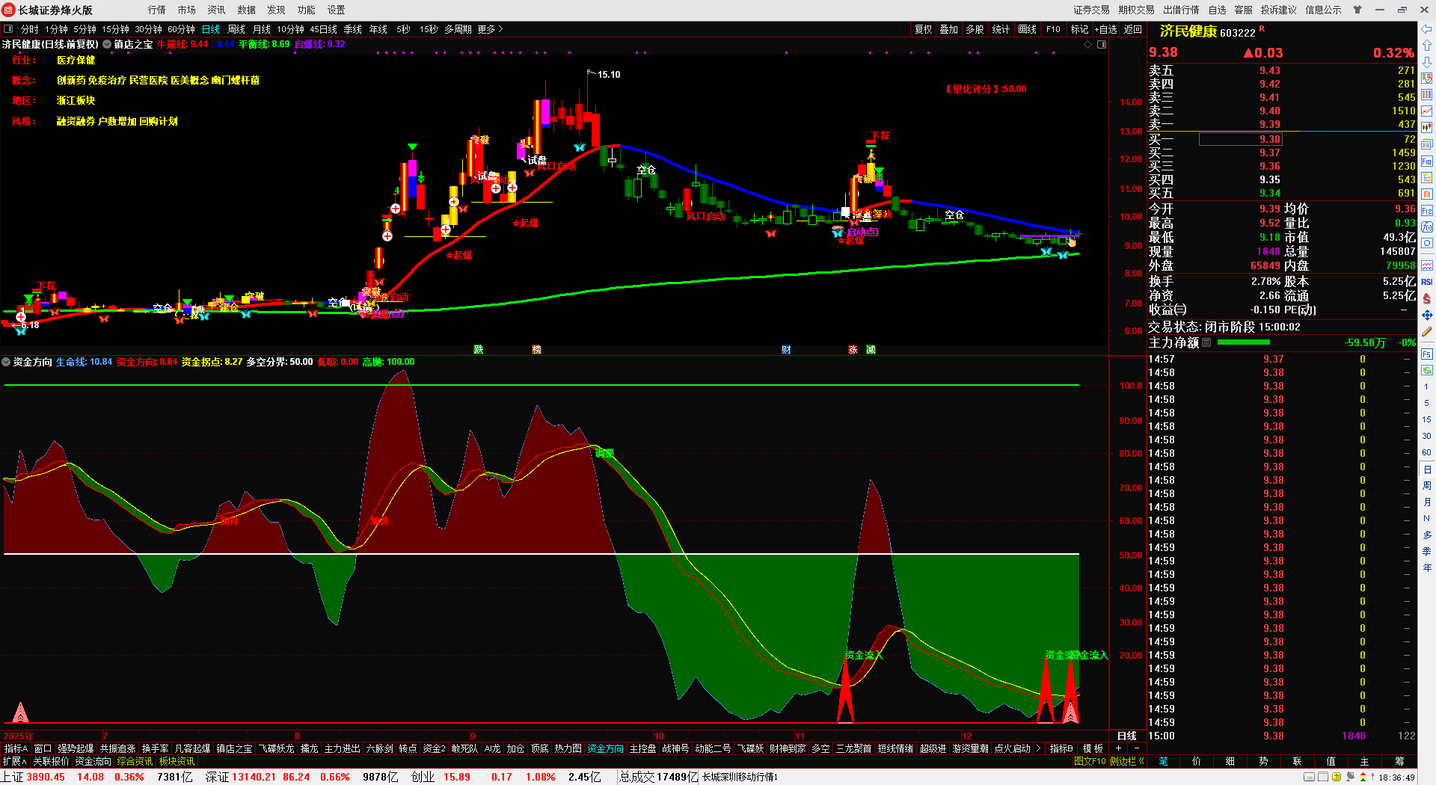Switch to the 飞碟妖龙 indicator tab
Screen dimensions: 1436x785
(276, 748)
